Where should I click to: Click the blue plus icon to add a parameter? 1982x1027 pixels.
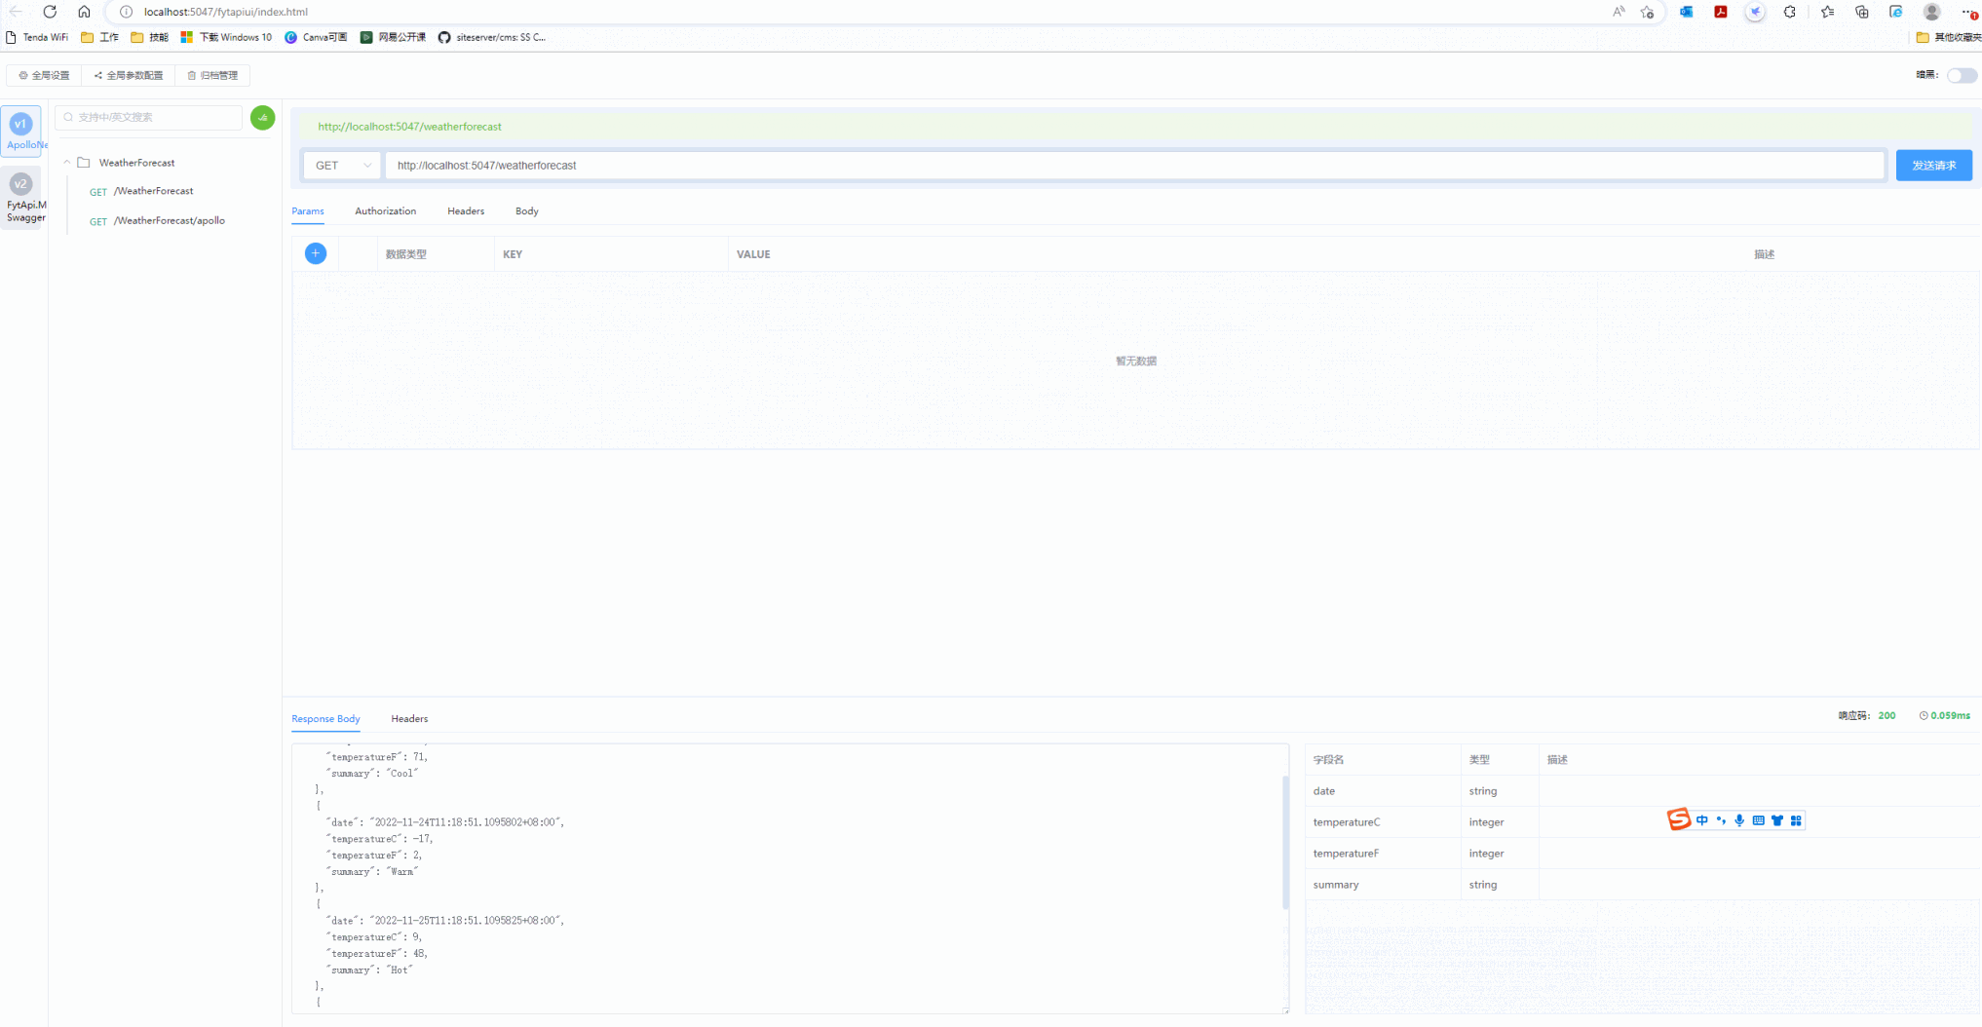pos(315,252)
